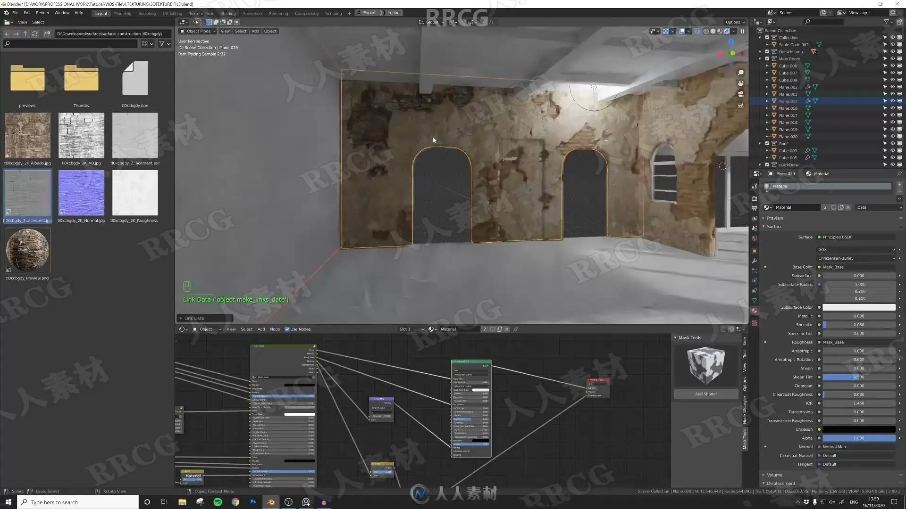
Task: Pause viewport render preview
Action: point(742,31)
